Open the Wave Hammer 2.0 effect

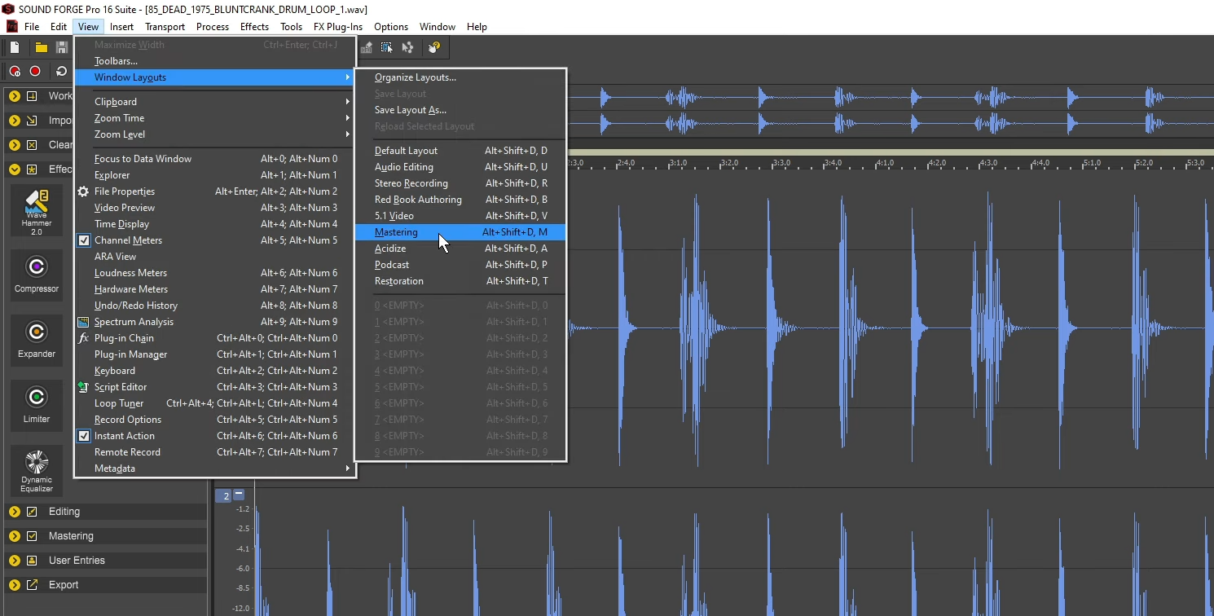coord(37,211)
